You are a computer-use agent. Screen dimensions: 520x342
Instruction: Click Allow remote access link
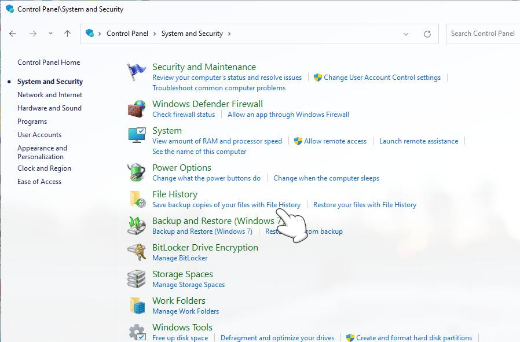click(x=335, y=141)
